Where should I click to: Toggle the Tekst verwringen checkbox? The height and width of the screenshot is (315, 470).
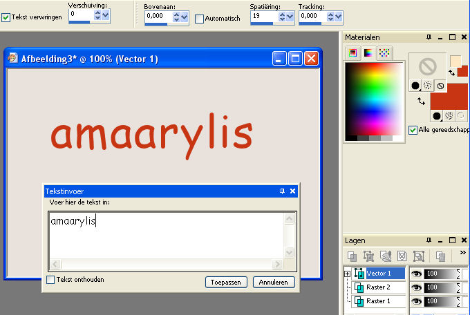6,18
